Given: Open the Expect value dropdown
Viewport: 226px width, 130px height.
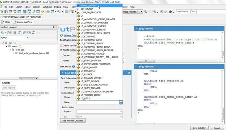Looking at the screenshot, I should tap(121, 112).
